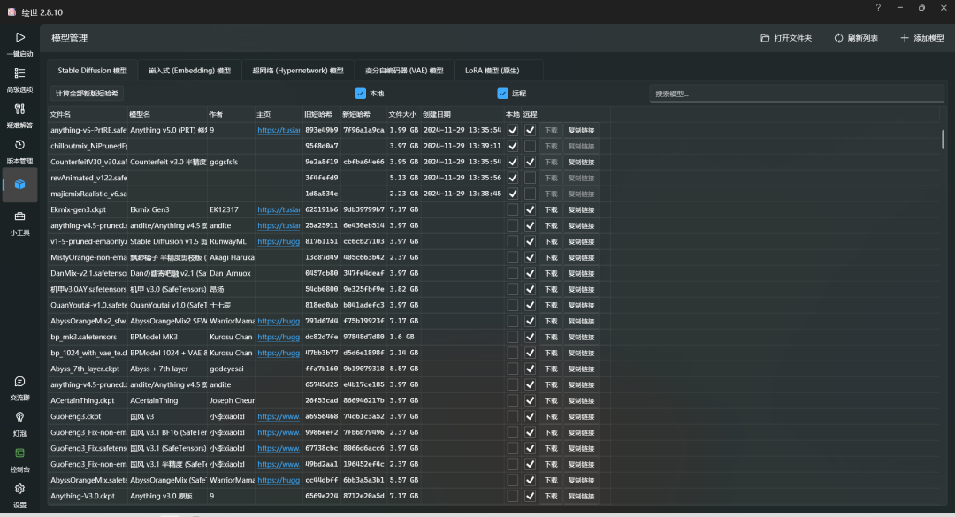Sort by file size column header
The image size is (955, 517).
(402, 115)
